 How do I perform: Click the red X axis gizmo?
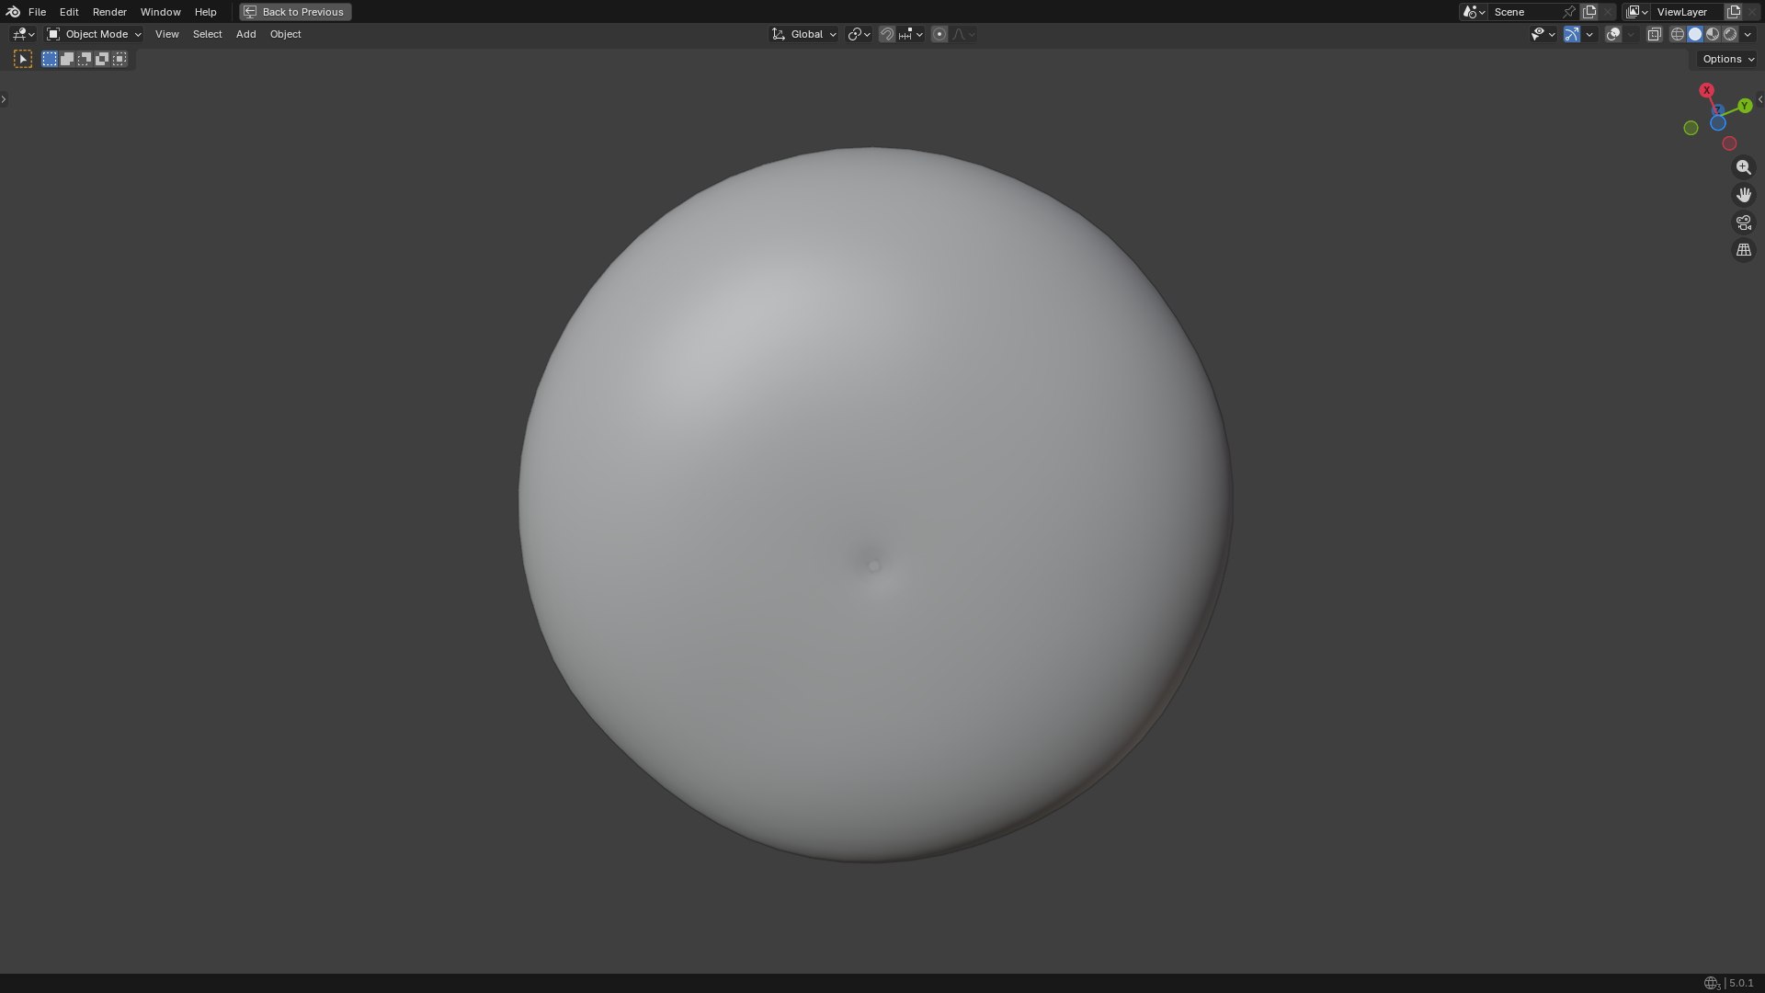(1707, 90)
